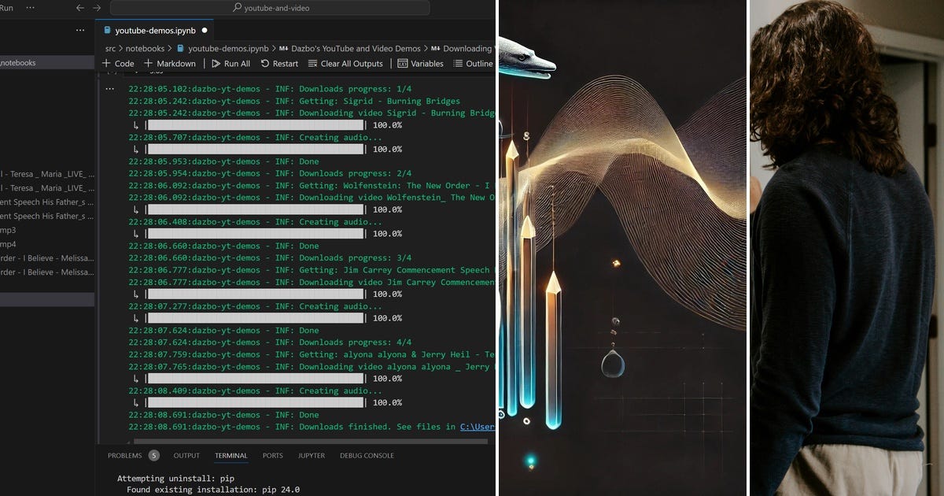The width and height of the screenshot is (944, 496).
Task: Click the forward navigation arrow
Action: coord(96,7)
